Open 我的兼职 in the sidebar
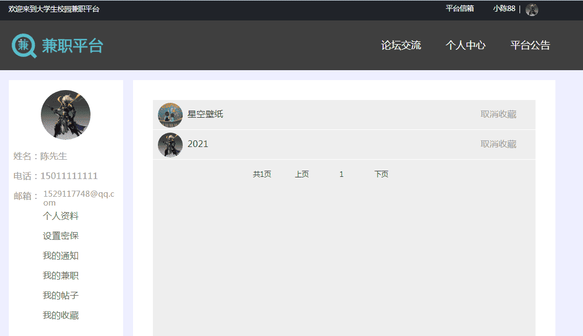Image resolution: width=583 pixels, height=336 pixels. coord(61,276)
